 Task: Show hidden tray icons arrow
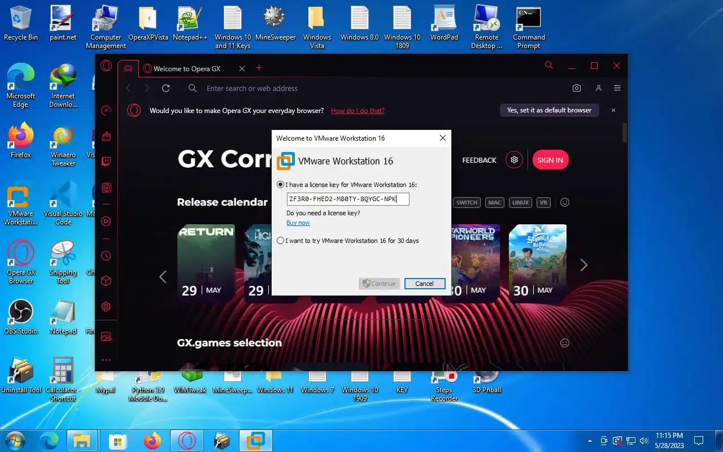coord(590,441)
